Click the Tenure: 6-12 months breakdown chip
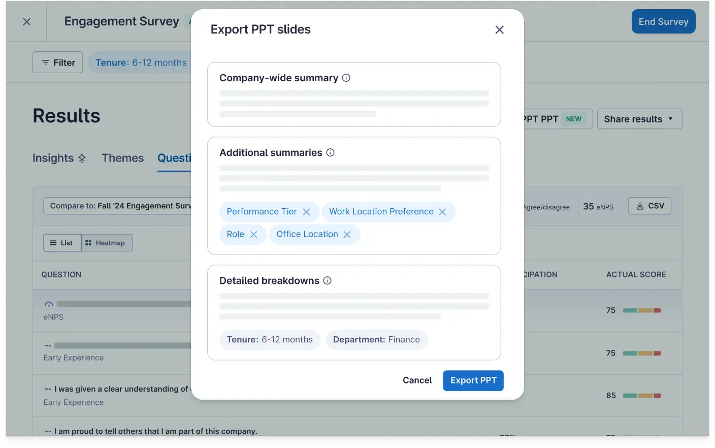Screen dimensions: 715x448 (270, 340)
